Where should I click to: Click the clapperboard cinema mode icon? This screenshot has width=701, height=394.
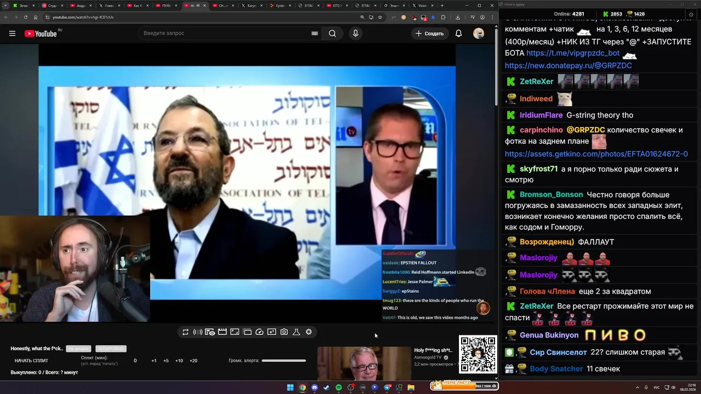pos(222,332)
